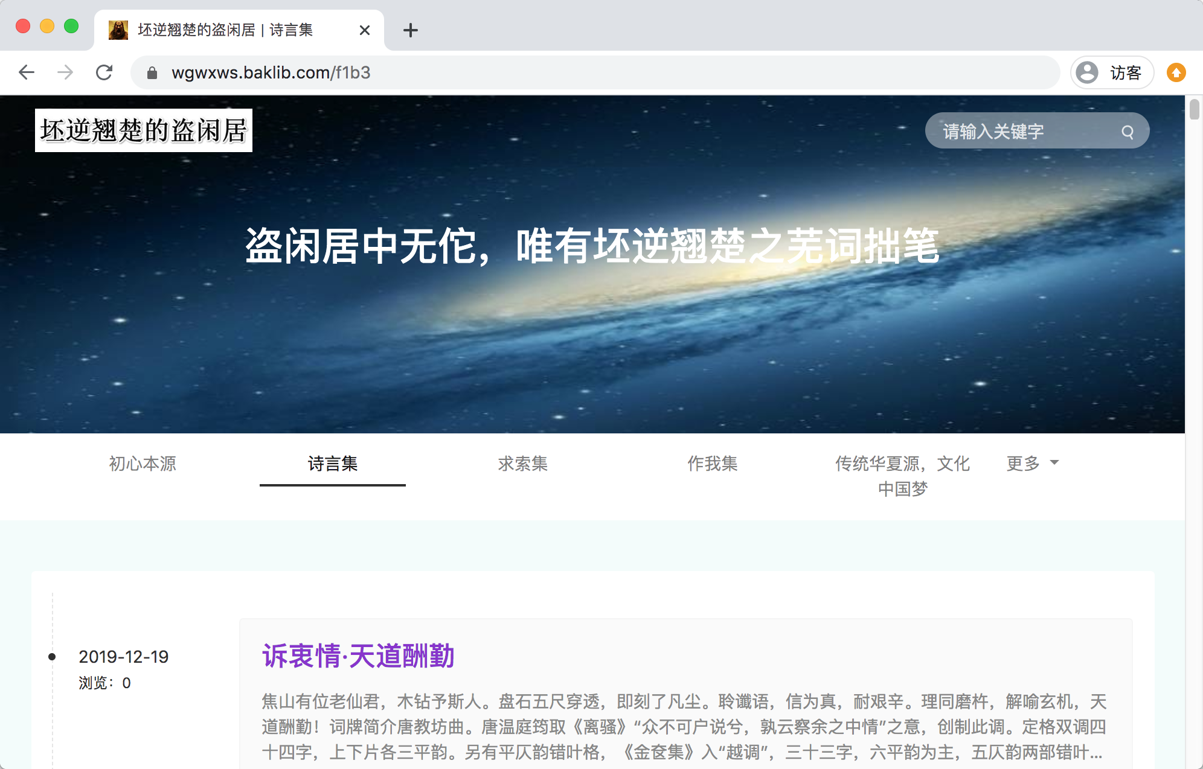Open article 诉衷情·天道酬勤
This screenshot has width=1203, height=769.
(358, 656)
